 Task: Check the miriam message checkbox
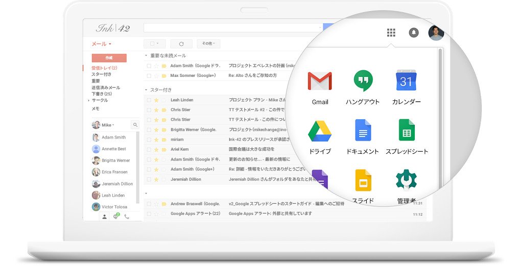149,140
